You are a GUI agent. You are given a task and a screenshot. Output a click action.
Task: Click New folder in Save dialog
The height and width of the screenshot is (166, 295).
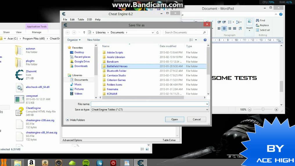tap(94, 40)
